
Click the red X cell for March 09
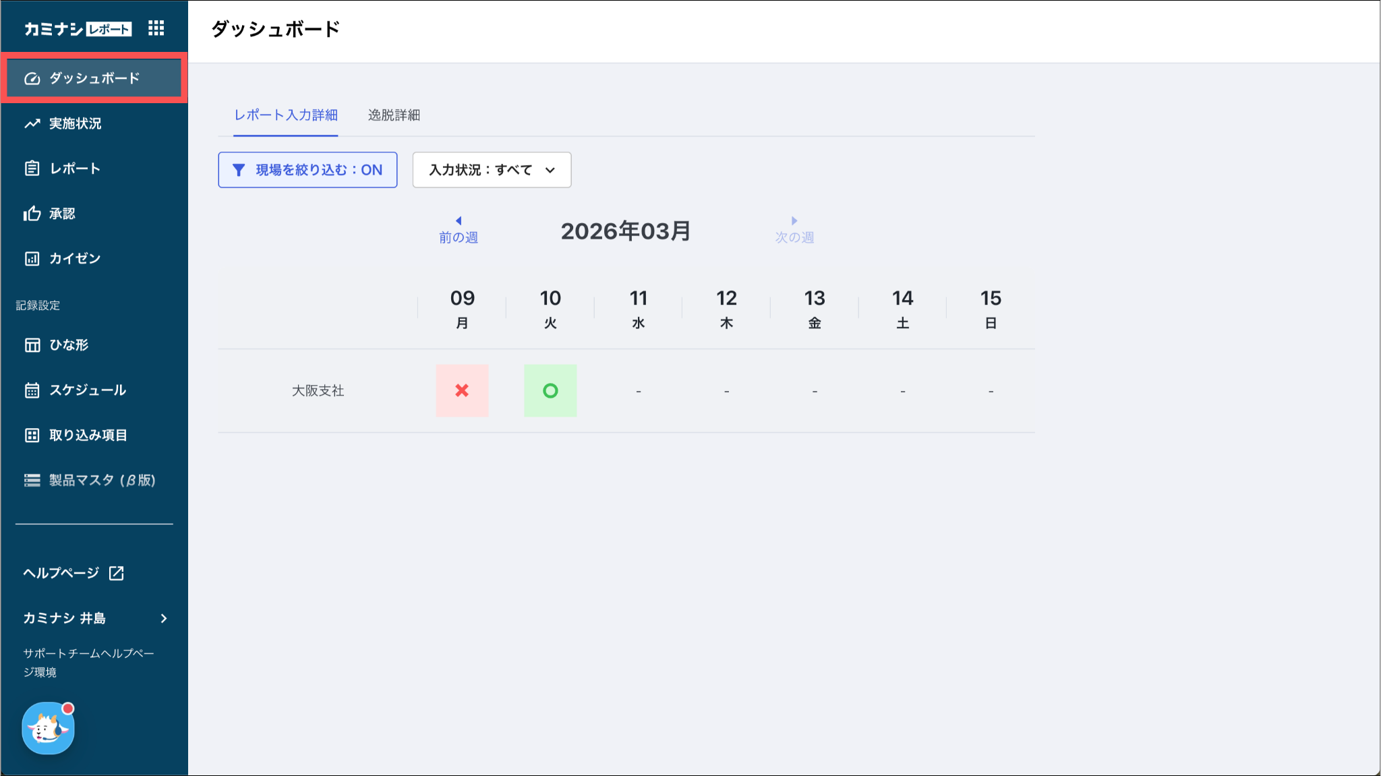tap(462, 390)
